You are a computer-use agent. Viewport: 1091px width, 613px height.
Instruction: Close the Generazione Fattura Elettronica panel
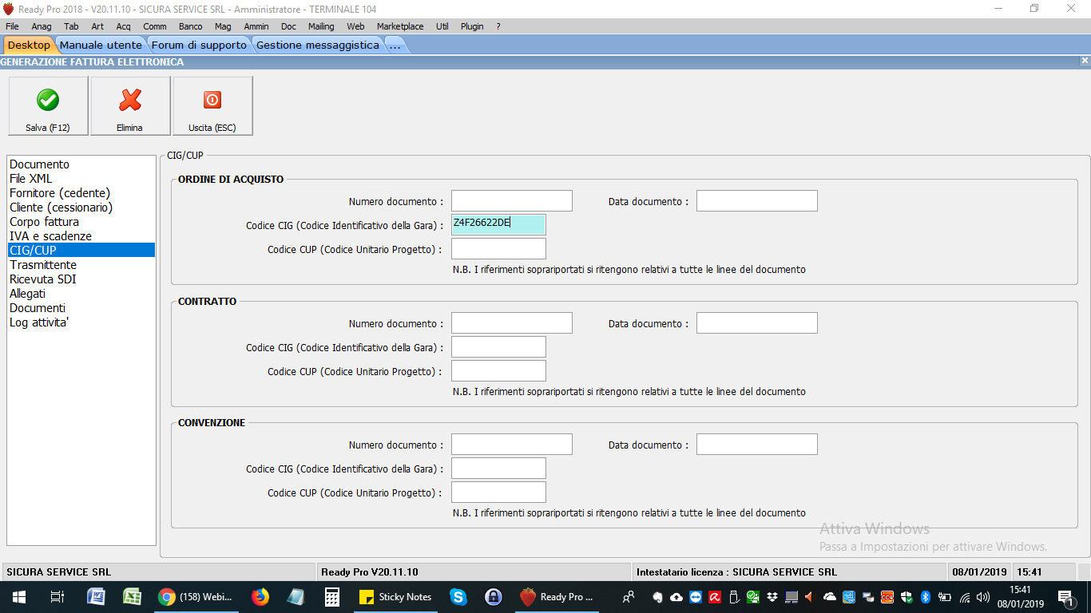coord(1085,61)
